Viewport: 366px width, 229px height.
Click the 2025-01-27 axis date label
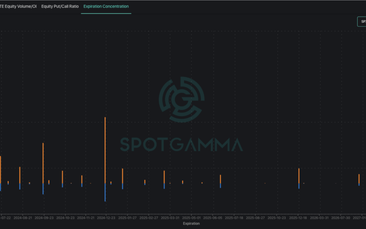point(127,218)
